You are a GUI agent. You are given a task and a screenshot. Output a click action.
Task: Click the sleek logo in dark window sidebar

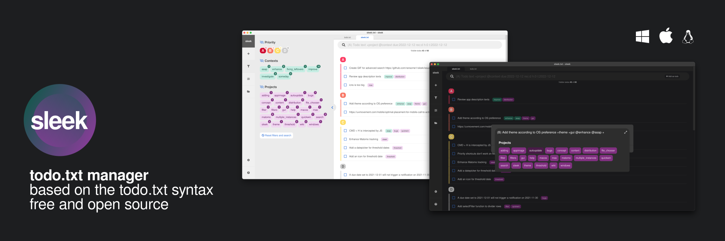point(436,73)
